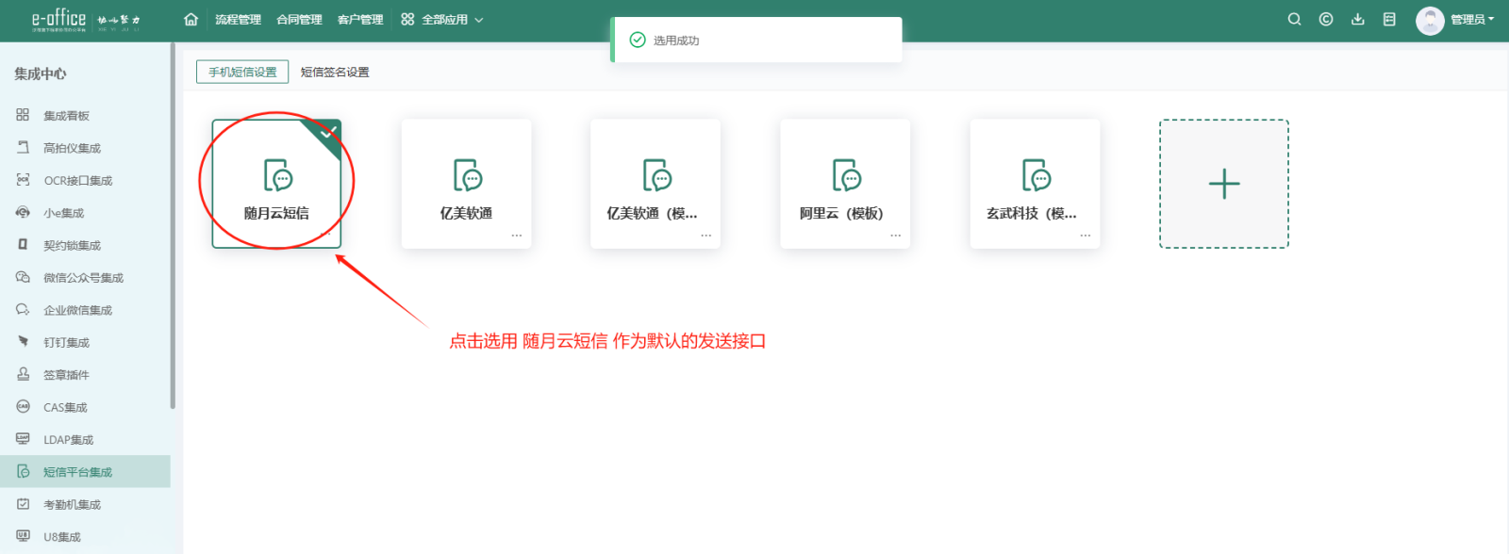Click the OCR接口集成 sidebar icon

pos(23,180)
